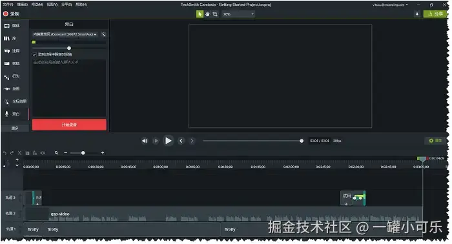The width and height of the screenshot is (452, 244).
Task: Zoom in timeline with plus icon
Action: pyautogui.click(x=103, y=153)
